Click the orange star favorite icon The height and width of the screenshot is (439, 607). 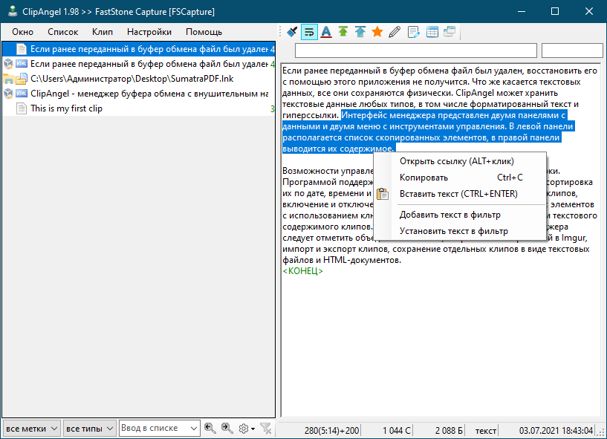click(377, 32)
